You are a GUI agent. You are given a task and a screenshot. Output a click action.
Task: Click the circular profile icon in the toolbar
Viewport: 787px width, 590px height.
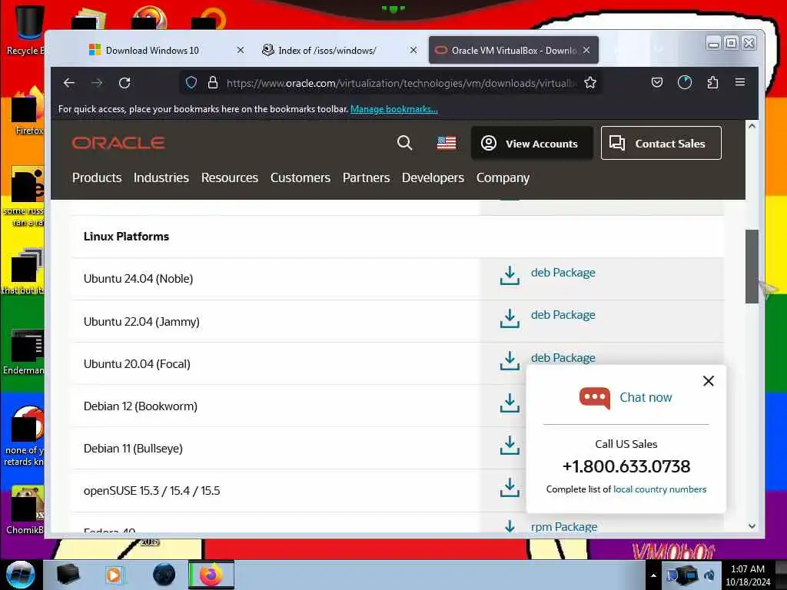coord(685,82)
